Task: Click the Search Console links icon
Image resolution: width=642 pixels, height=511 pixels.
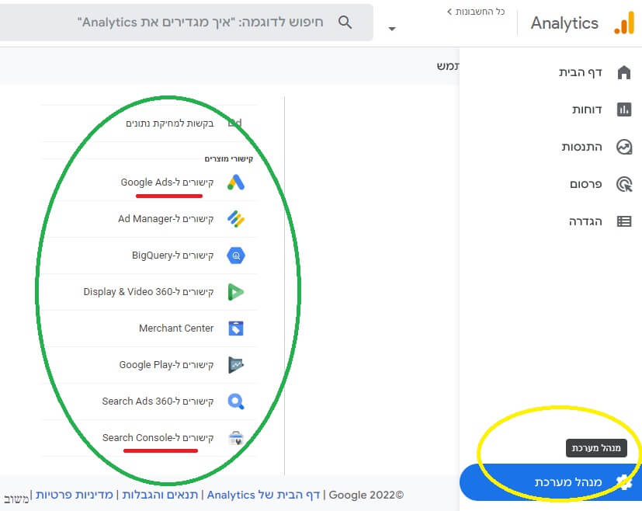Action: coord(236,438)
